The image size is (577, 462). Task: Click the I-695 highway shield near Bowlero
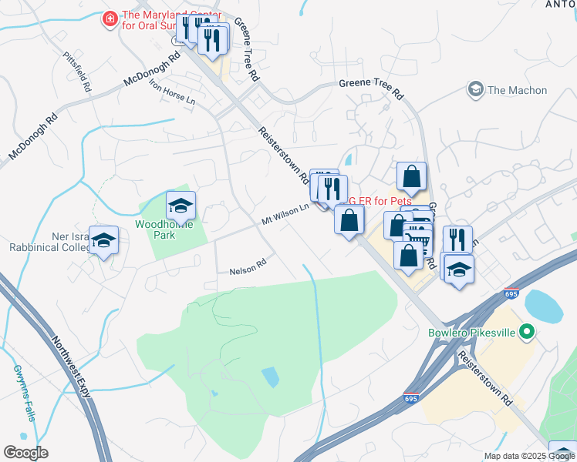point(511,293)
